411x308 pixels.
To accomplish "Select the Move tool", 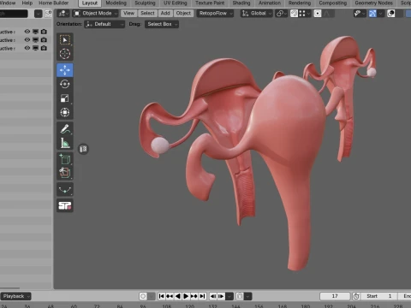I will click(x=65, y=70).
